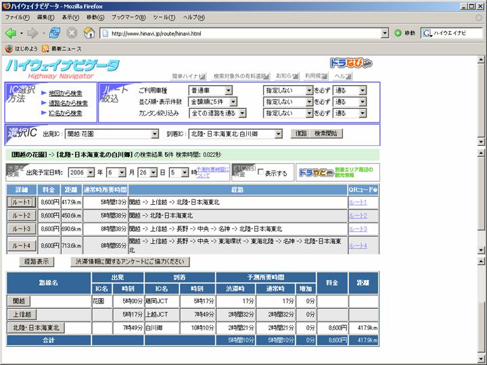Open the ツール menu

coord(164,18)
